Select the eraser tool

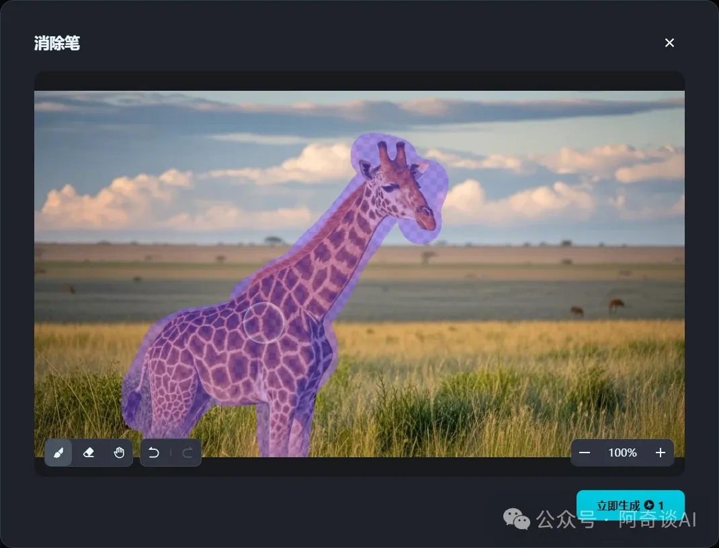[x=89, y=453]
